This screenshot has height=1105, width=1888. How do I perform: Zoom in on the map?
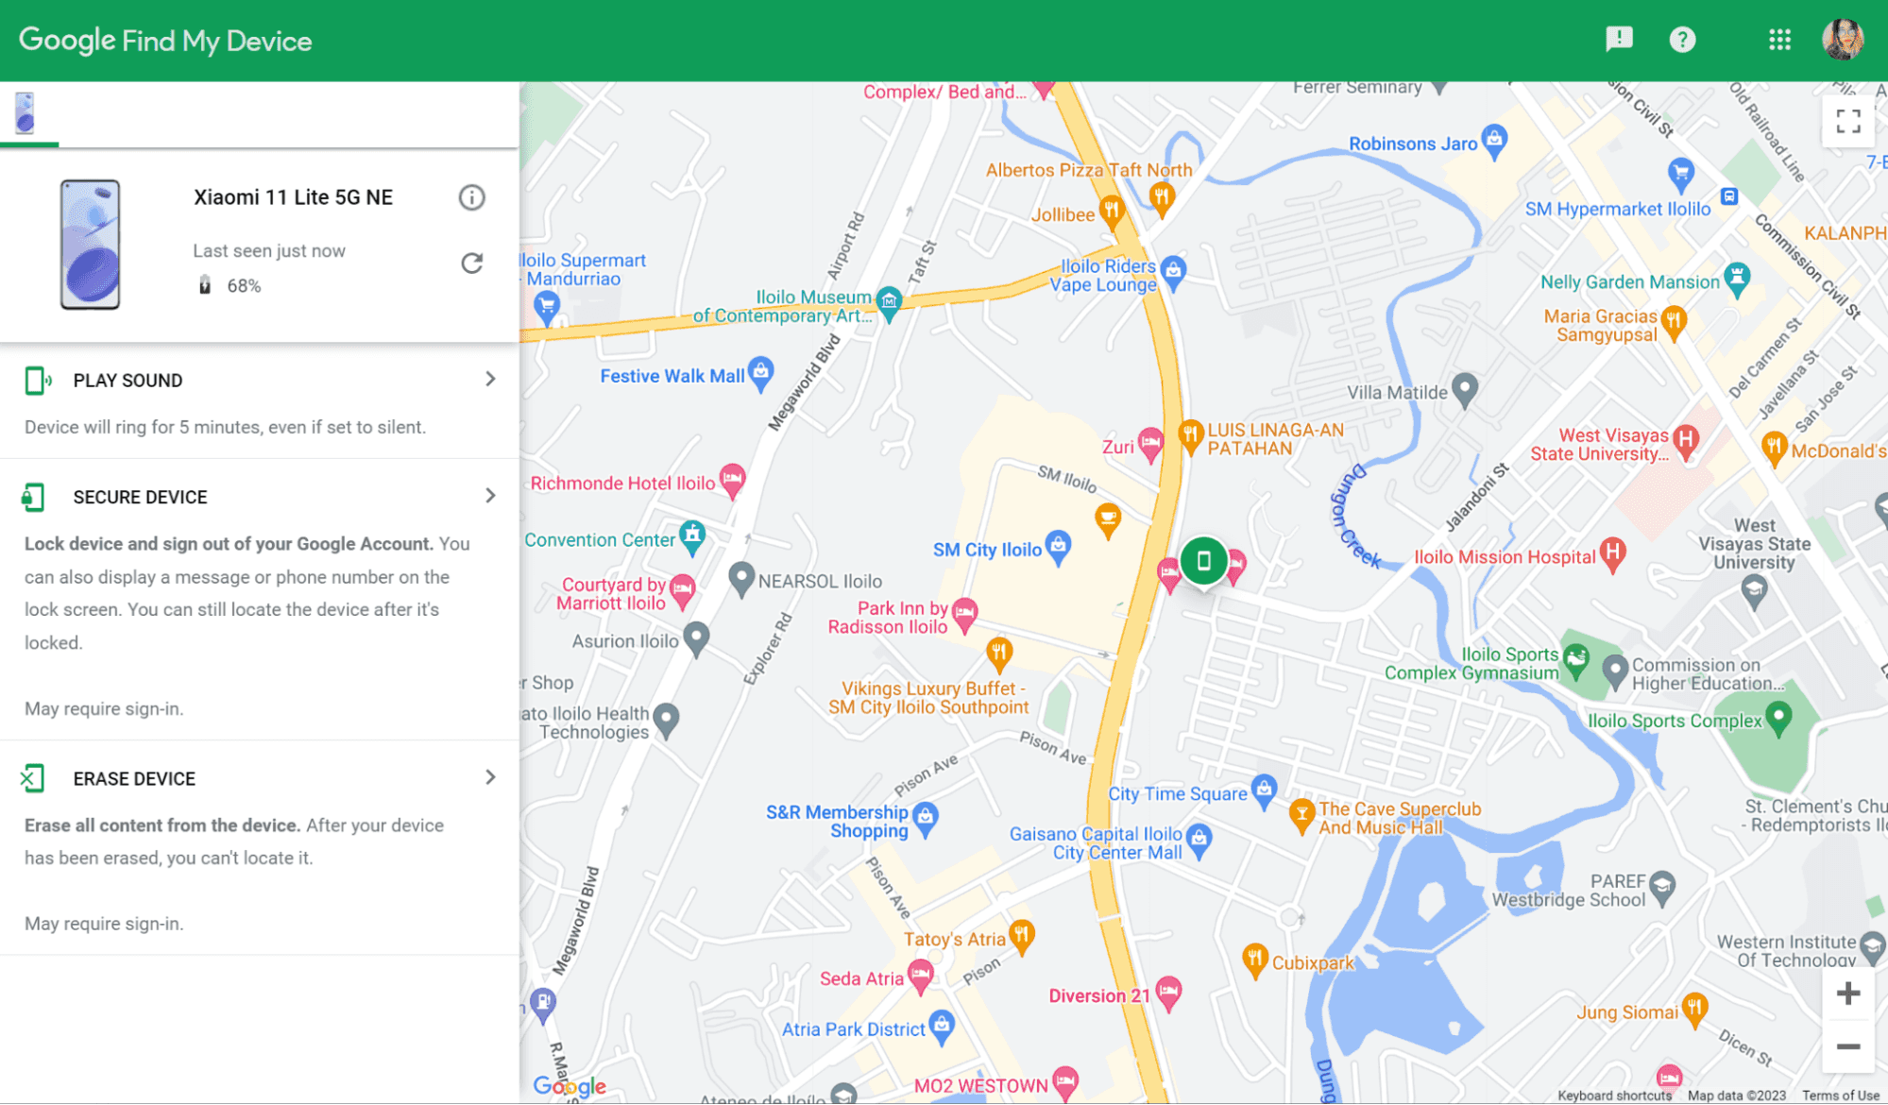tap(1848, 994)
